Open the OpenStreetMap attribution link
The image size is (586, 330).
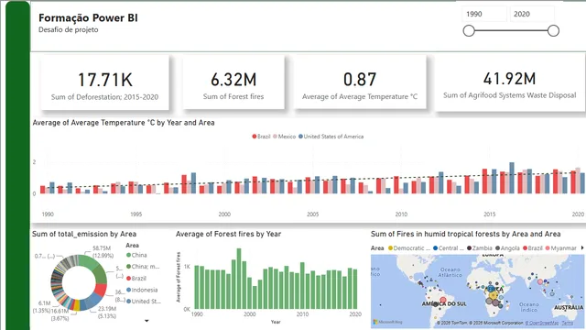[x=541, y=323]
